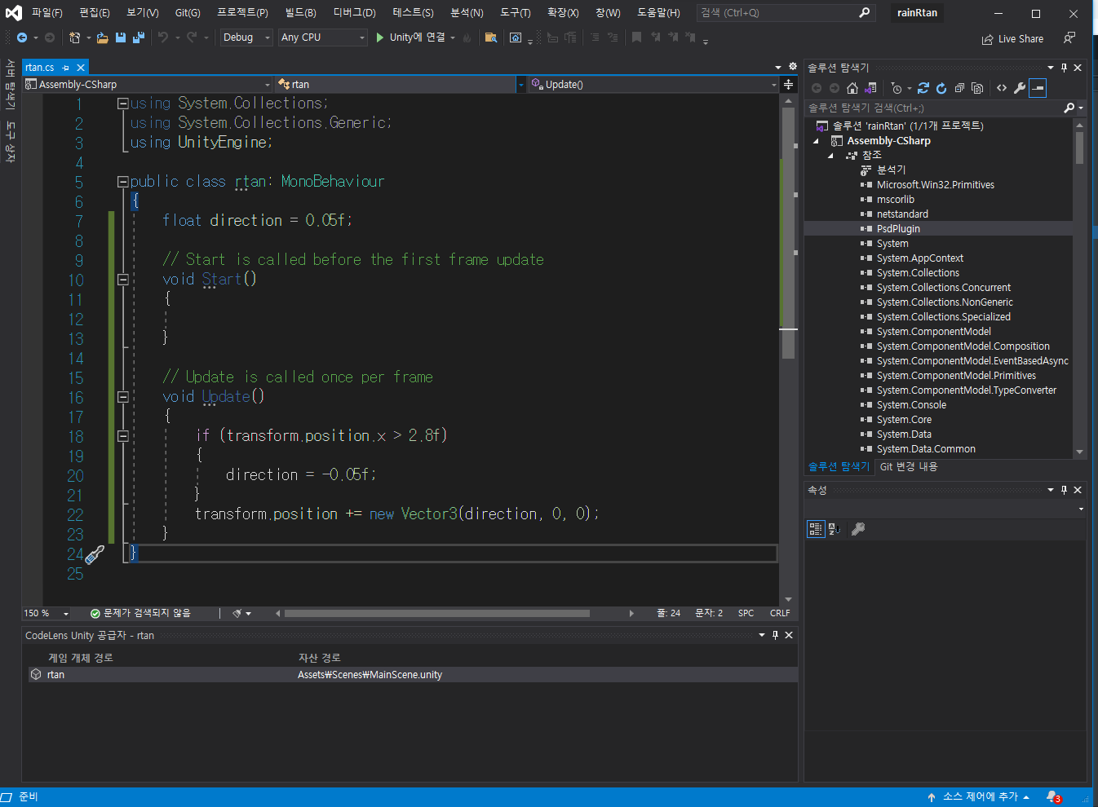Toggle categorized view in 속성 panel
The width and height of the screenshot is (1098, 807).
pyautogui.click(x=816, y=529)
